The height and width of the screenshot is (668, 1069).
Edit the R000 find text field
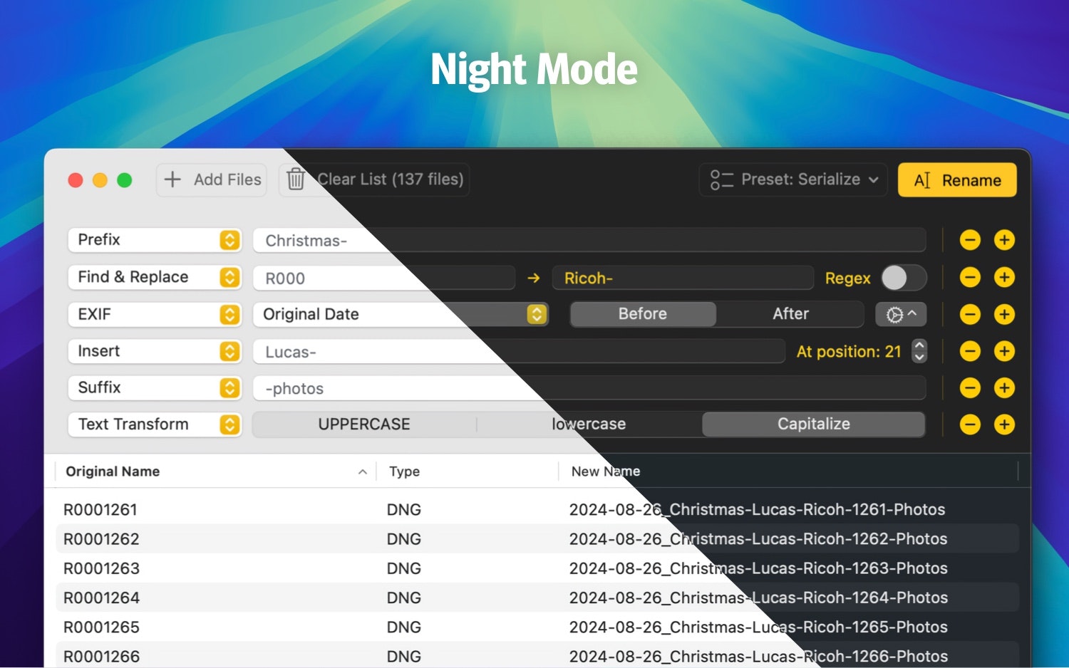[x=384, y=278]
